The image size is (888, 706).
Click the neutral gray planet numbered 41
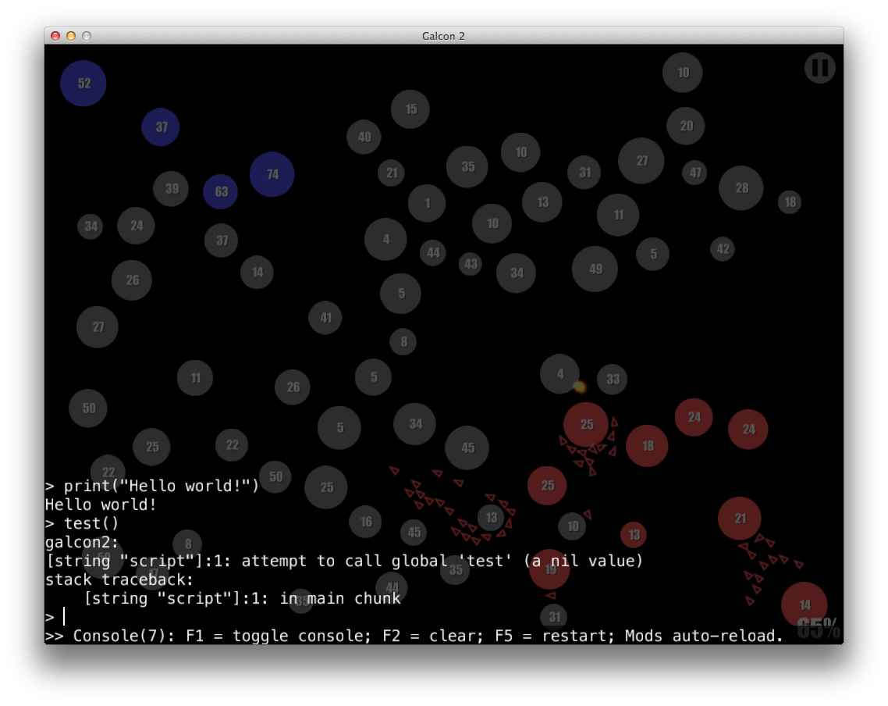click(325, 317)
